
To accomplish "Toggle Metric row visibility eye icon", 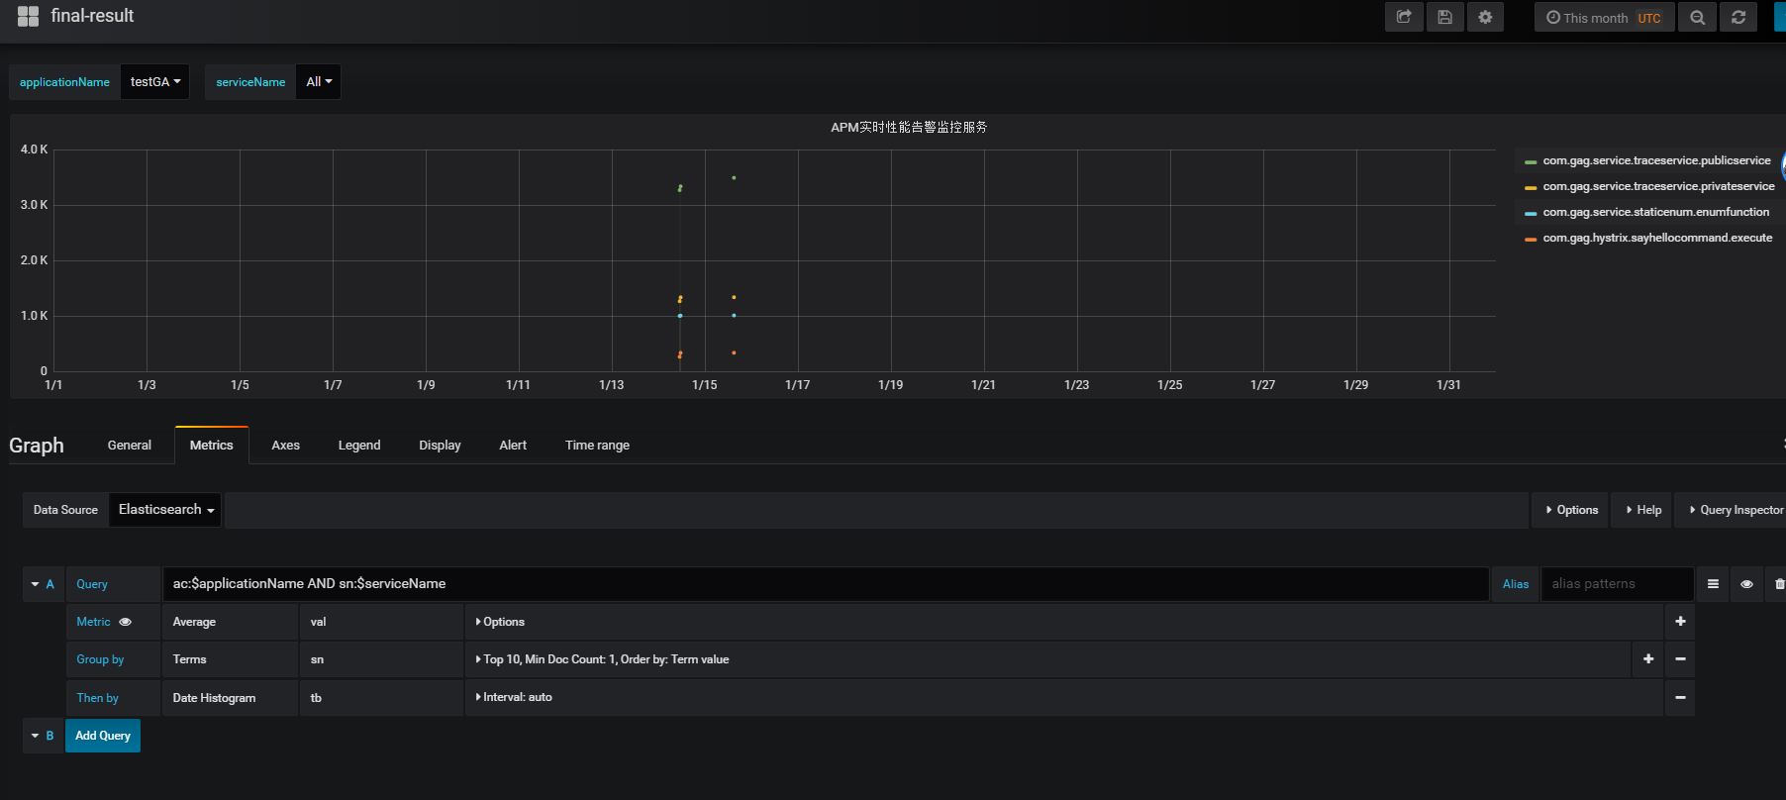I will point(125,622).
